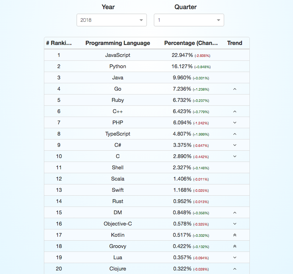Click the double-up trend arrow for Groovy

(235, 246)
